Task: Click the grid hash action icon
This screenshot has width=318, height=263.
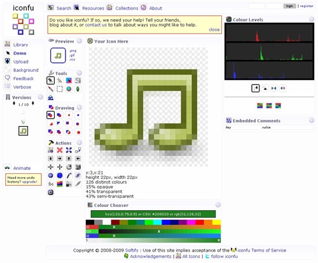Action: [x=78, y=176]
